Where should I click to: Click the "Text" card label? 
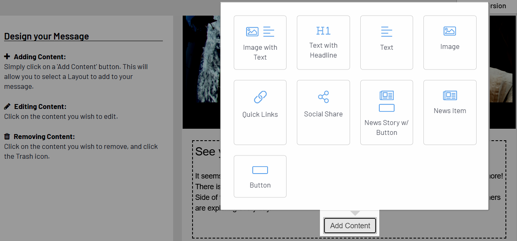click(387, 47)
